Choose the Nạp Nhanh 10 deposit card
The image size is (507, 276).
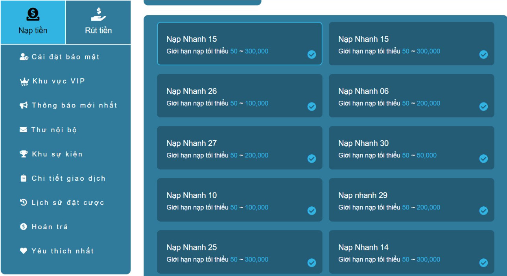click(239, 200)
